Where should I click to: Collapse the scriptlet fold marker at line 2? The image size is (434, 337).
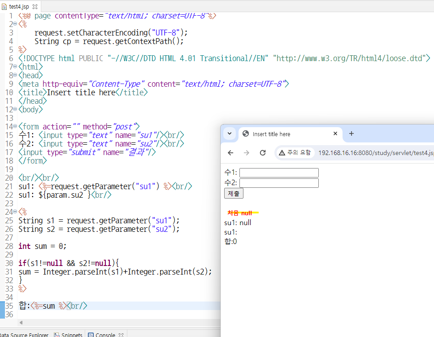coord(15,24)
